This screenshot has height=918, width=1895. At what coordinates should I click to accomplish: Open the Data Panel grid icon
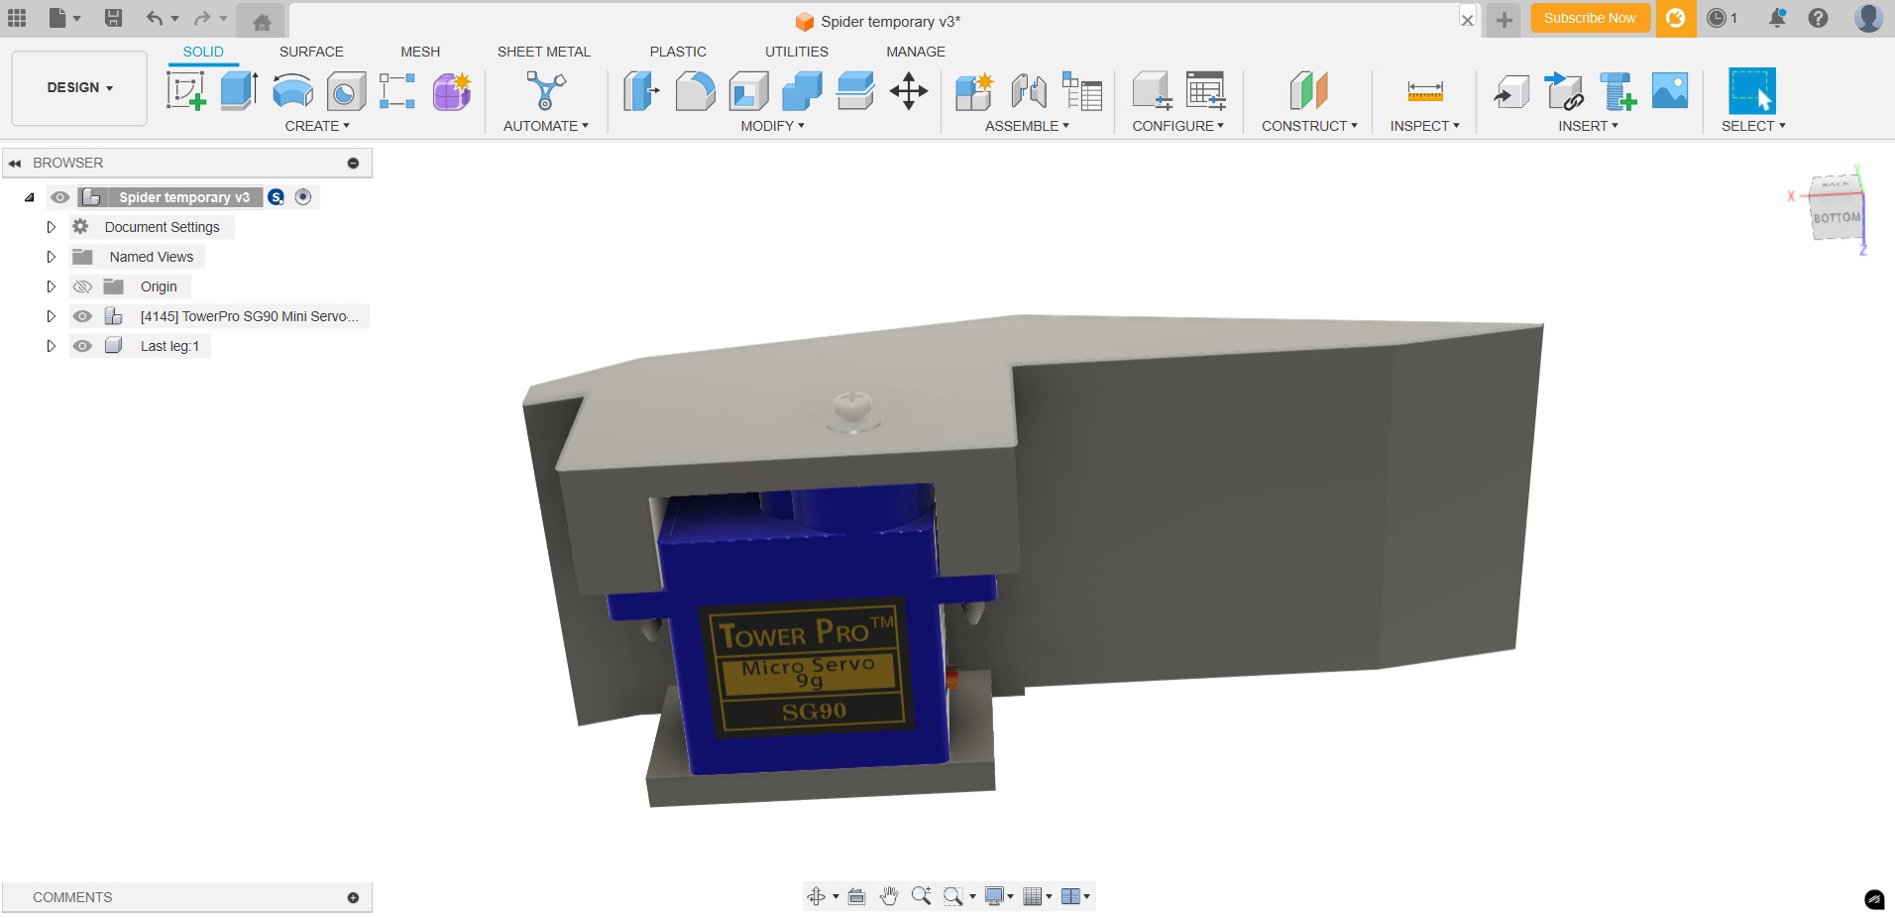(x=17, y=18)
